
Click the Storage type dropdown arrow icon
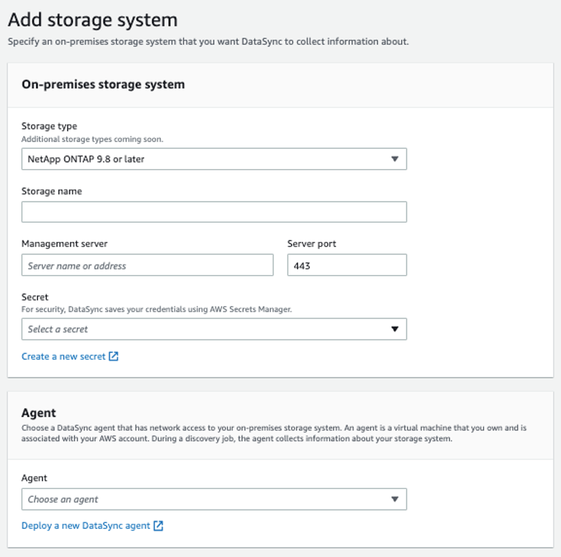pos(396,158)
